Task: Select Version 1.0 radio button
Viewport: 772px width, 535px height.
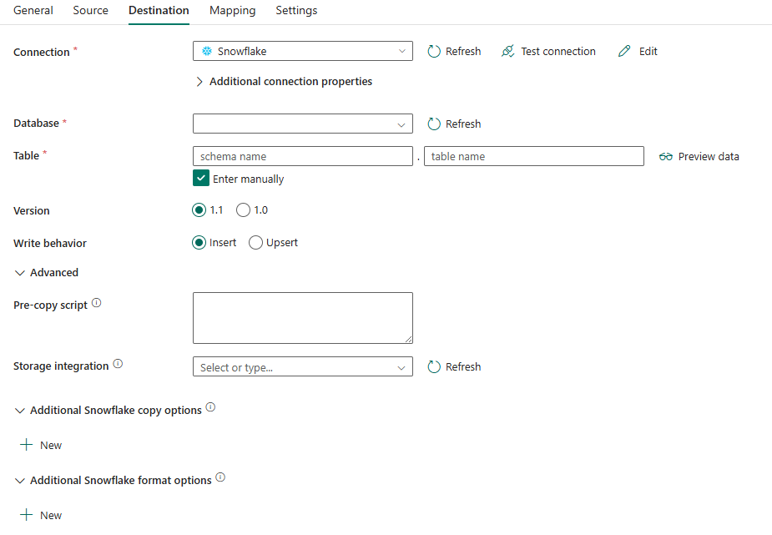Action: (243, 209)
